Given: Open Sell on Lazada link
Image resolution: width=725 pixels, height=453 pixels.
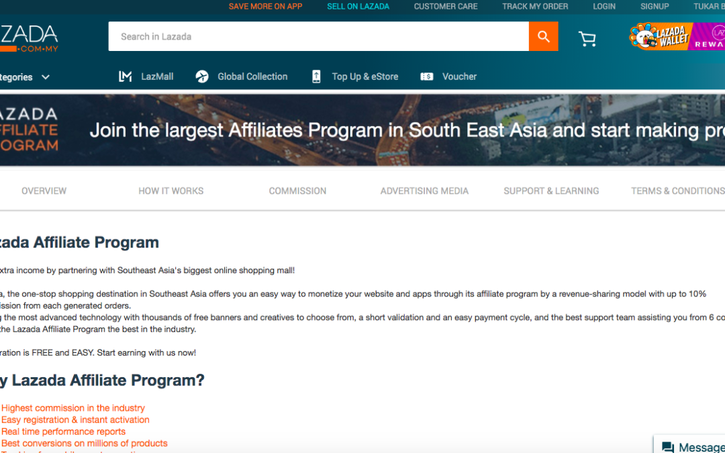Looking at the screenshot, I should 358,7.
